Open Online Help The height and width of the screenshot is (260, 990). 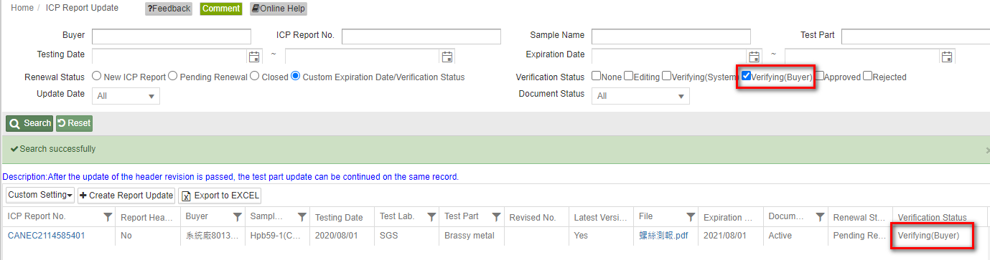point(279,9)
